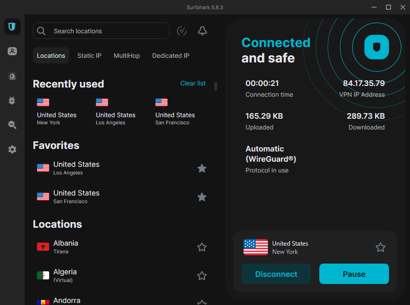Click the magnifier icon in search box
Image resolution: width=410 pixels, height=305 pixels.
pos(42,31)
